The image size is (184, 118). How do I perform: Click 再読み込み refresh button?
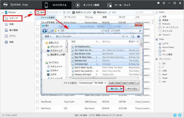pos(100,12)
